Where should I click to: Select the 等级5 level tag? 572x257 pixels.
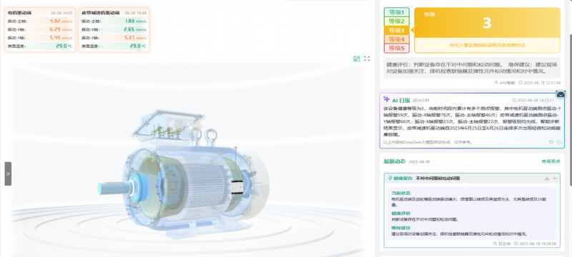click(397, 48)
